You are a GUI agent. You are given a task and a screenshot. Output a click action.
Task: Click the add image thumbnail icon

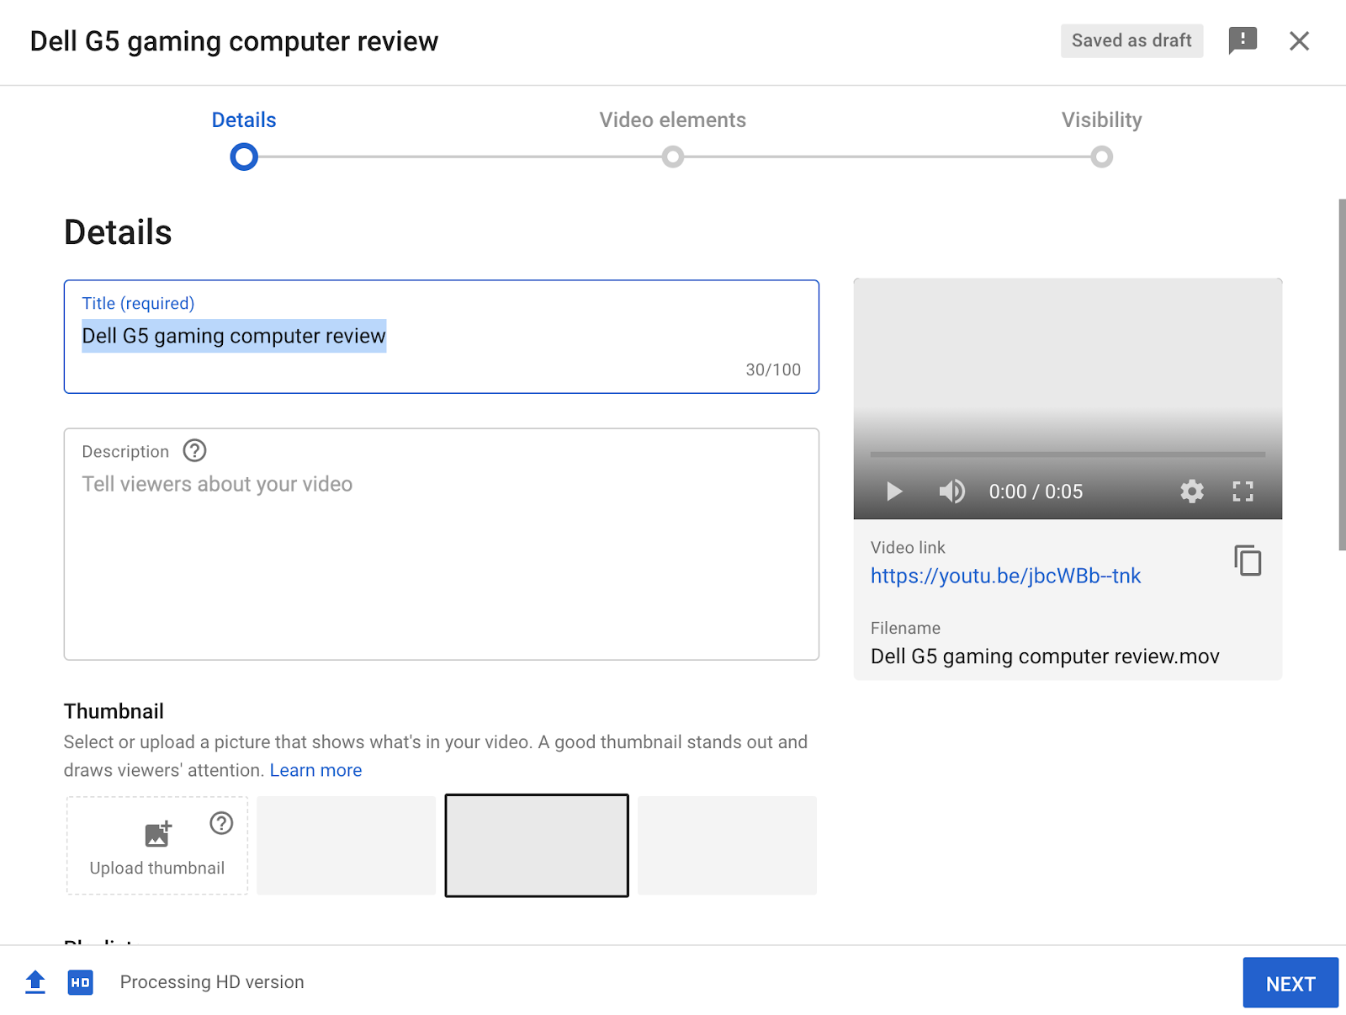(x=158, y=833)
